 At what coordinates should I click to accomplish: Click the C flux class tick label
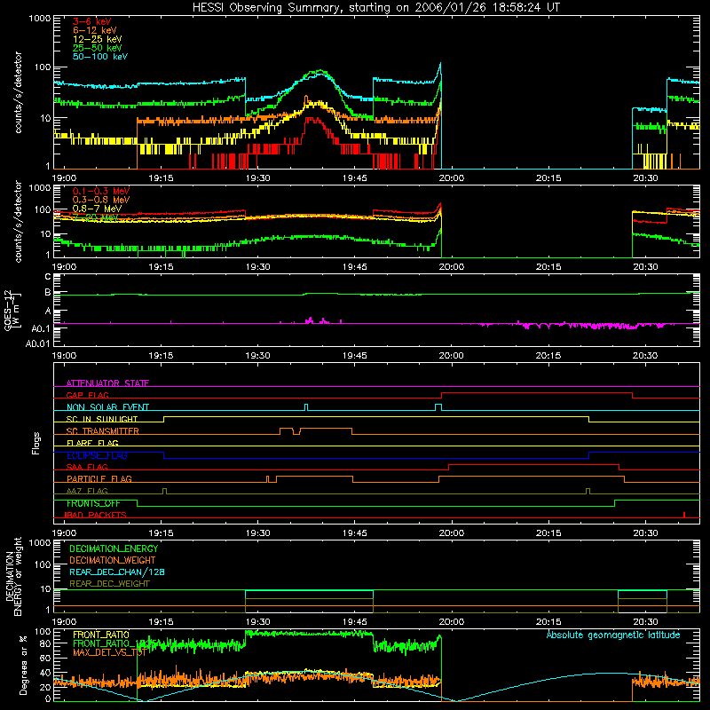48,277
